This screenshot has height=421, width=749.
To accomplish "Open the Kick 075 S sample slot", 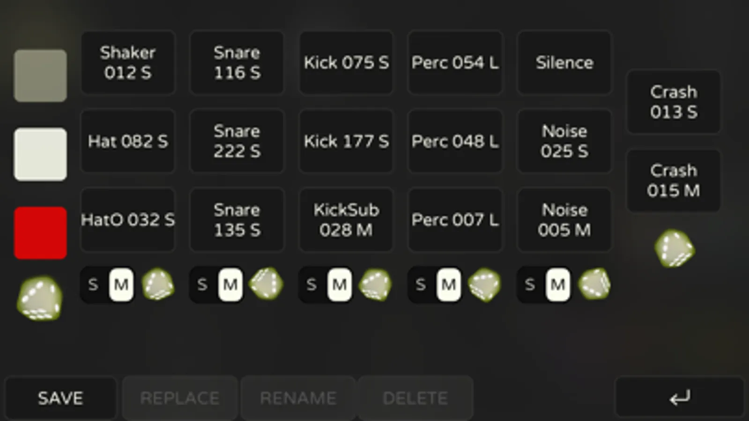I will (346, 63).
